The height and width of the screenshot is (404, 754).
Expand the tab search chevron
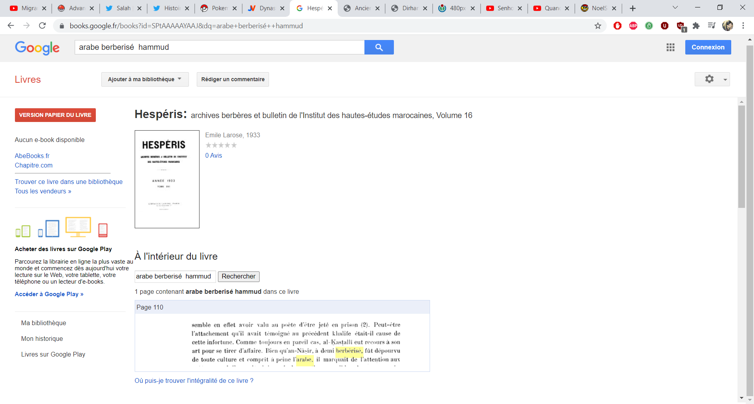(x=675, y=7)
